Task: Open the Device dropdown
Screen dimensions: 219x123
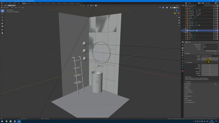Action: click(210, 49)
